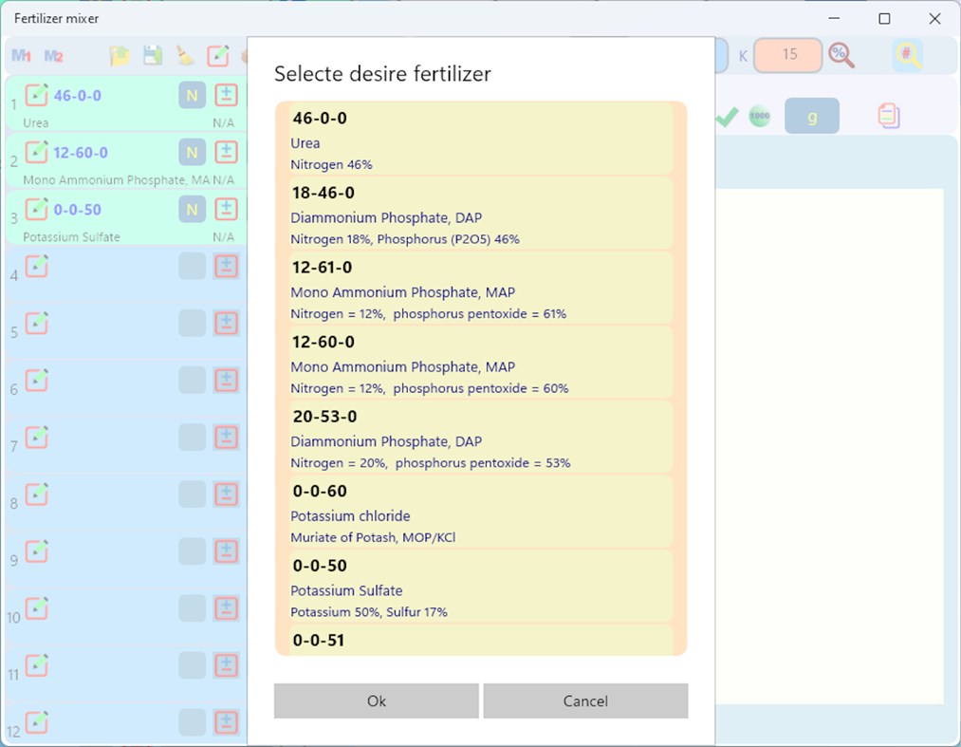Click the percent magnifier icon
961x747 pixels.
coord(841,55)
